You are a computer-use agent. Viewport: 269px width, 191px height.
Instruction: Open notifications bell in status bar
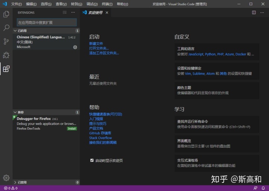[x=263, y=188]
